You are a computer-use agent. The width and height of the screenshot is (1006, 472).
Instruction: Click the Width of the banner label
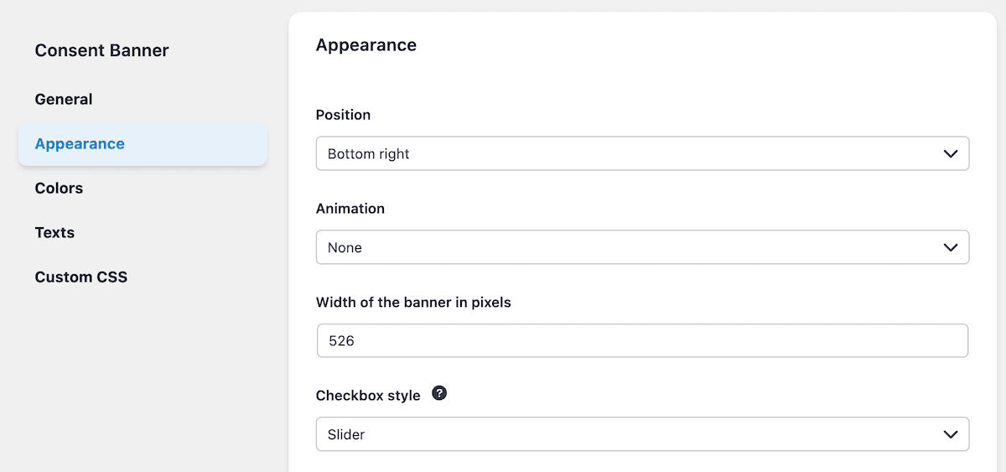click(413, 303)
